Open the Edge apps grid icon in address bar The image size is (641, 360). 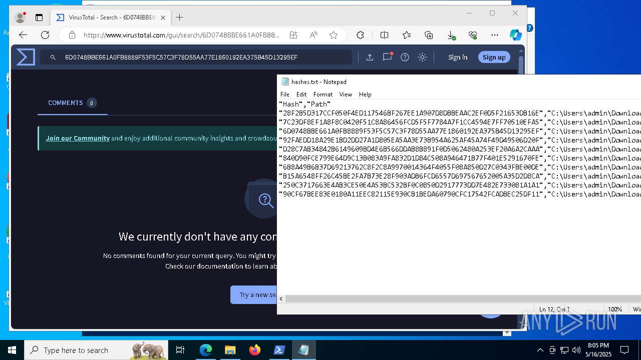(x=293, y=35)
